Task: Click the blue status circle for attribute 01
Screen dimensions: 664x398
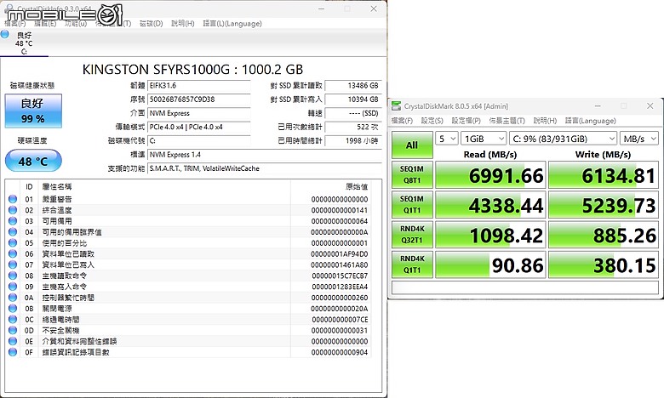Action: tap(13, 199)
